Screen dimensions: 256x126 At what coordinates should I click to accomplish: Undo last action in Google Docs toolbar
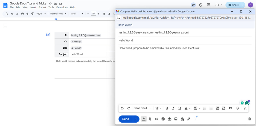point(12,14)
